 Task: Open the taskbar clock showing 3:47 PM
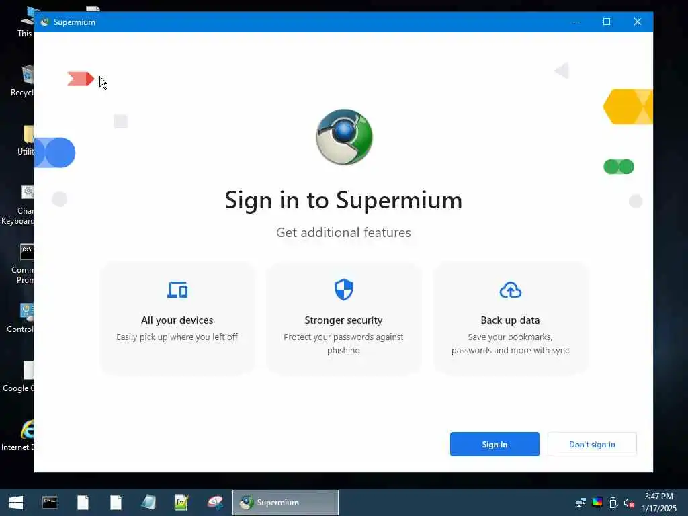tap(659, 503)
